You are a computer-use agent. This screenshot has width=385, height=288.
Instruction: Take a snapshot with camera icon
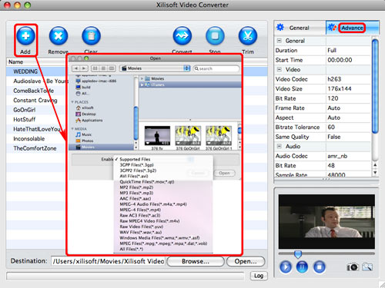353,267
